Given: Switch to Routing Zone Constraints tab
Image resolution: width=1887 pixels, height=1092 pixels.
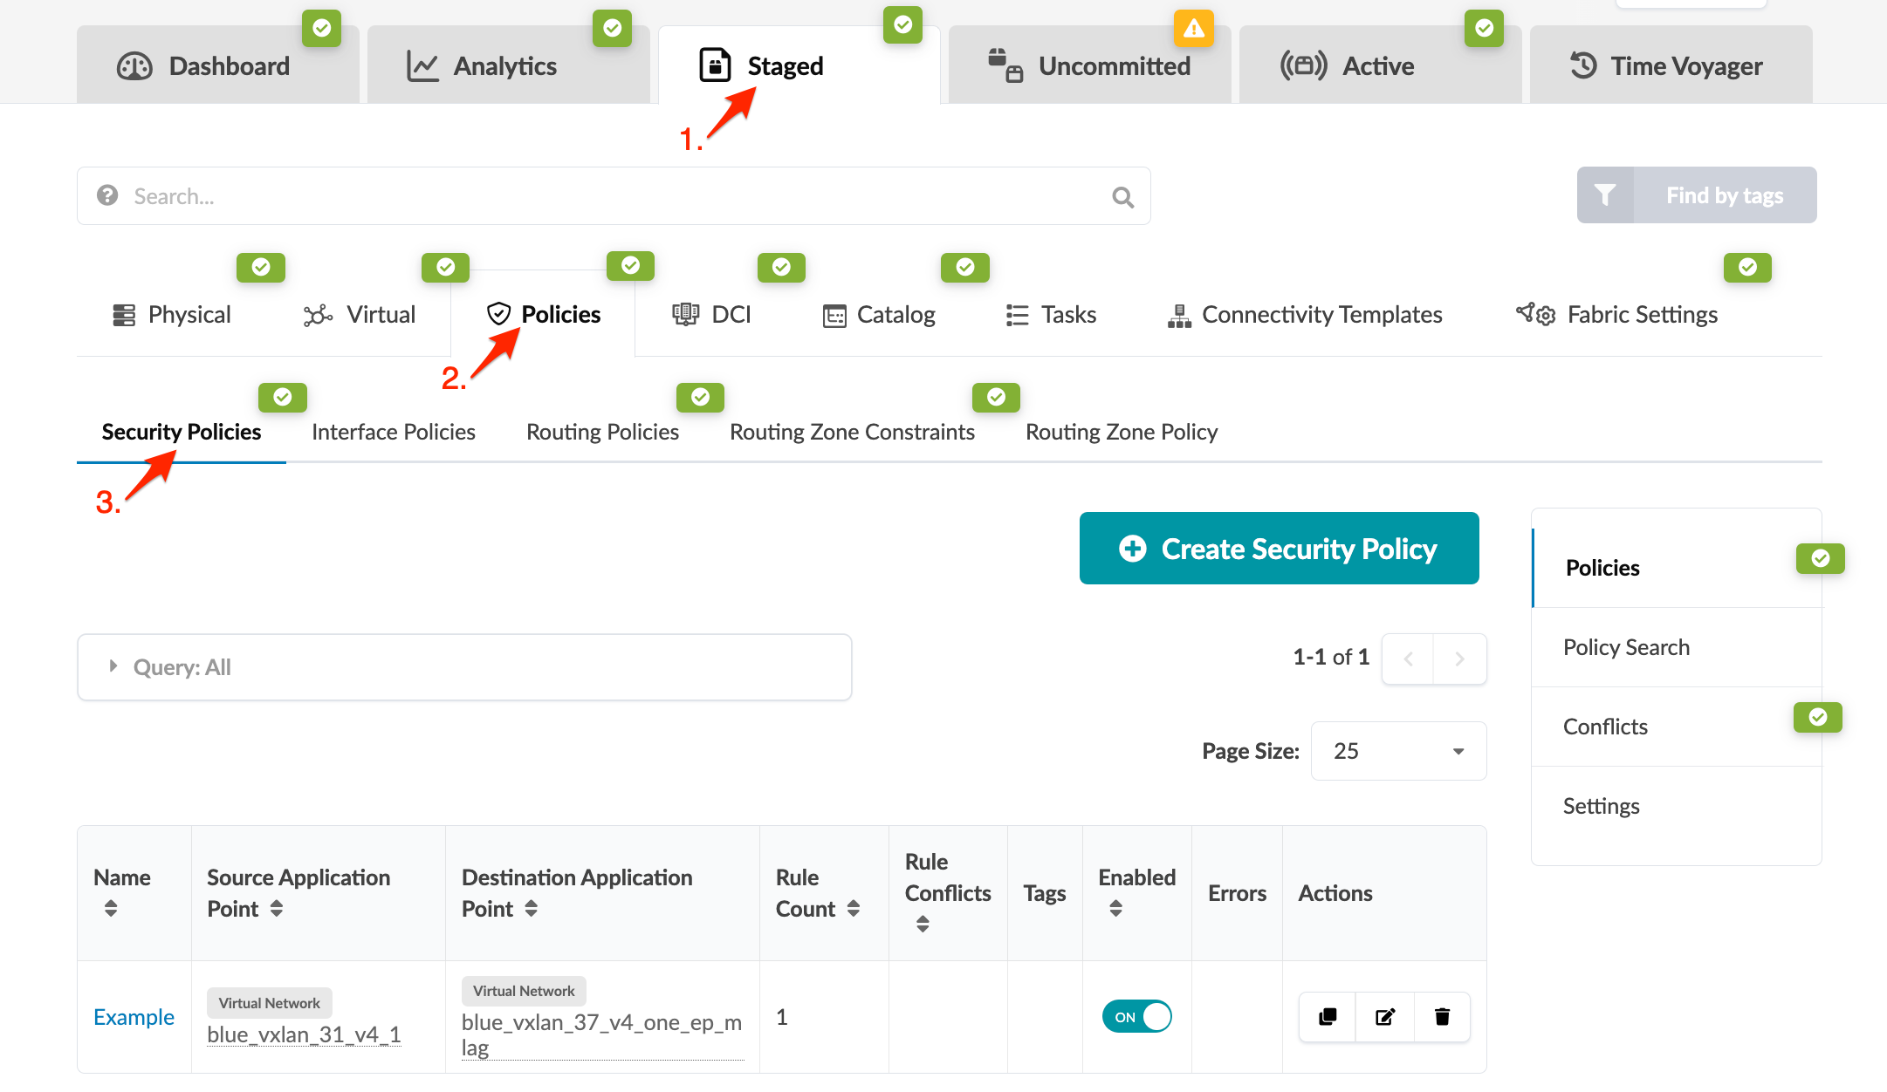Looking at the screenshot, I should coord(851,432).
